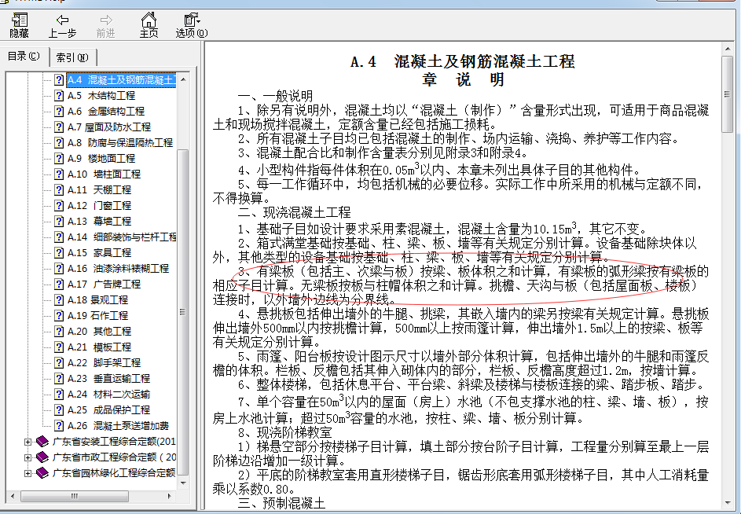Open the 选项 (Options) toolbar icon
This screenshot has width=741, height=514.
tap(192, 20)
